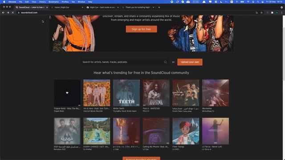Open the View menu
The width and height of the screenshot is (285, 160).
34,2
